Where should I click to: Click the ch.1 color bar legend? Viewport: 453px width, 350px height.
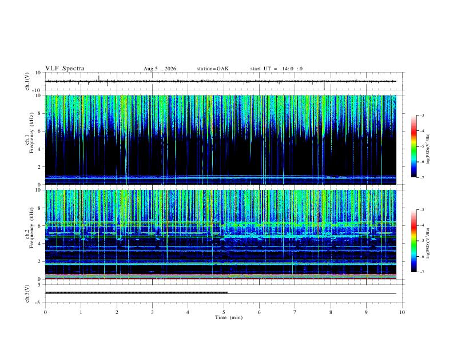pos(414,146)
